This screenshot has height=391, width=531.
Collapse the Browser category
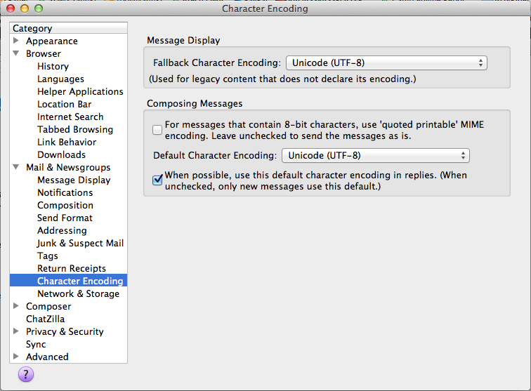[16, 53]
